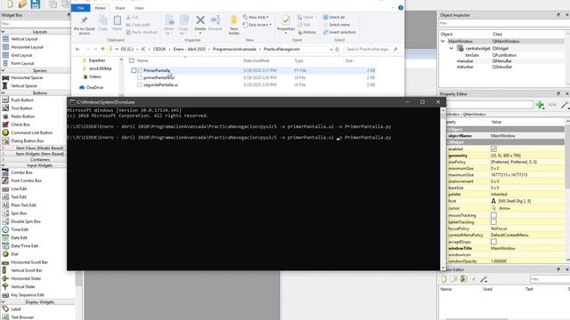Click green plus add property icon

540,105
